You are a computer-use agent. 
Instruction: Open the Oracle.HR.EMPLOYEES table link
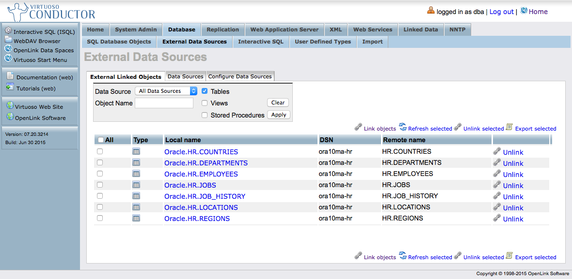(201, 174)
